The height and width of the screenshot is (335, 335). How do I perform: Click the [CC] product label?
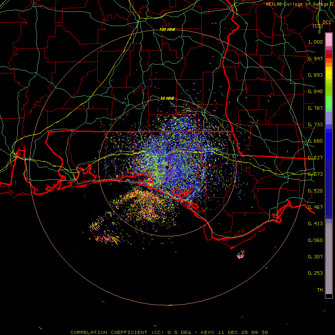click(x=318, y=26)
